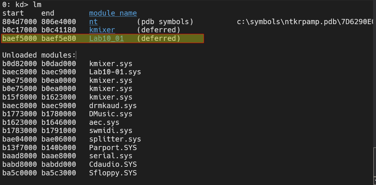Click the "module name" header link
Image resolution: width=376 pixels, height=185 pixels.
pos(113,14)
